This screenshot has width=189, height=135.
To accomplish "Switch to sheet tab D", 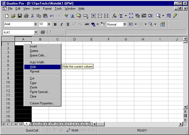I will point(42,124).
